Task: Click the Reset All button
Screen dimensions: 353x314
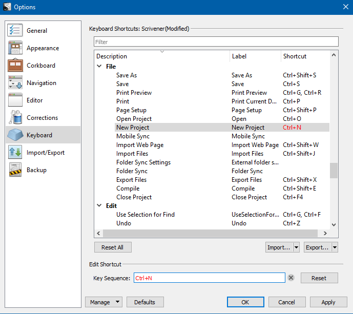Action: [x=113, y=247]
